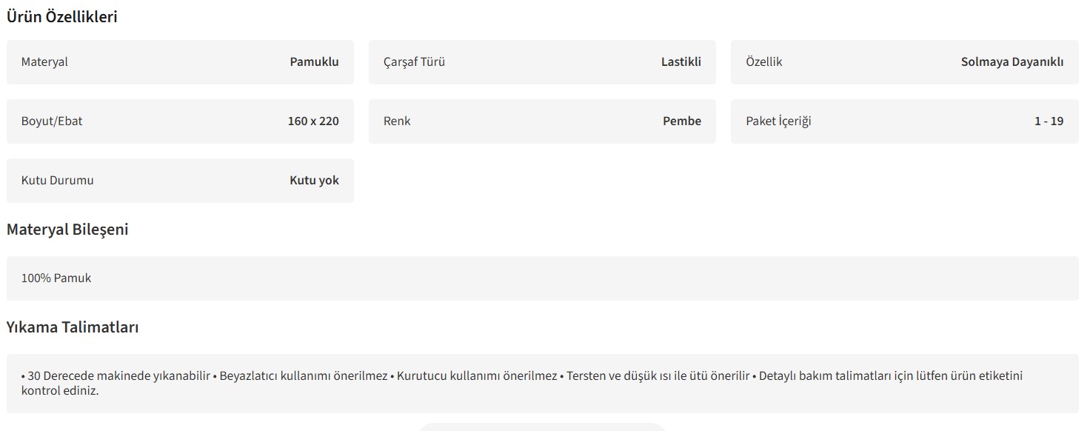1090x431 pixels.
Task: Click the partially visible button at page bottom
Action: pyautogui.click(x=542, y=427)
